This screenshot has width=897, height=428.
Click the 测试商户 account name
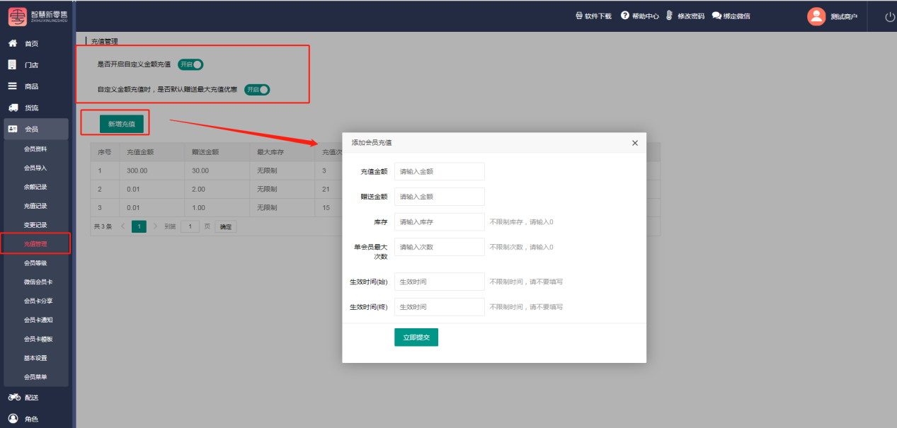[x=844, y=17]
